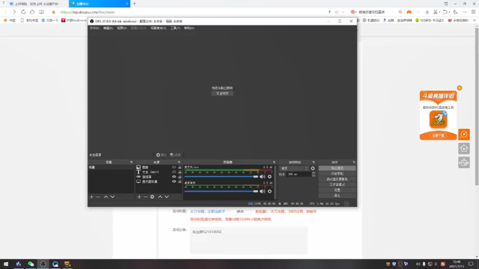Viewport: 479px width, 269px height.
Task: Toggle visibility of Image source
Action: click(x=174, y=167)
